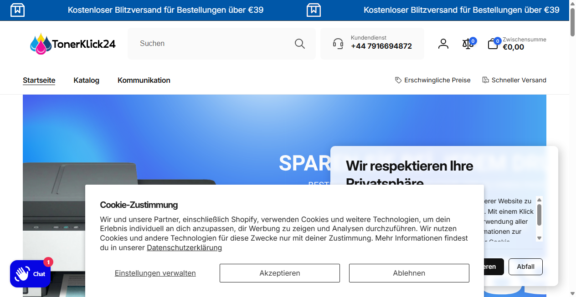Click the tag icon beside Erschwingliche Preise
This screenshot has width=576, height=297.
click(x=397, y=80)
